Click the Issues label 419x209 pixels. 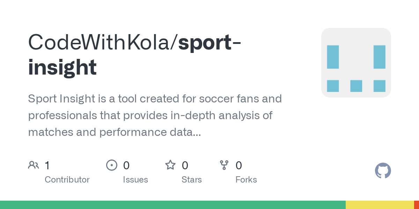135,180
